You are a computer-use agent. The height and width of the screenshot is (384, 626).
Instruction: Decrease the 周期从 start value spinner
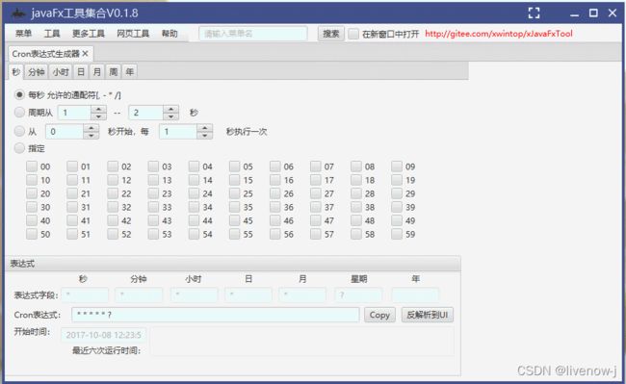[98, 116]
